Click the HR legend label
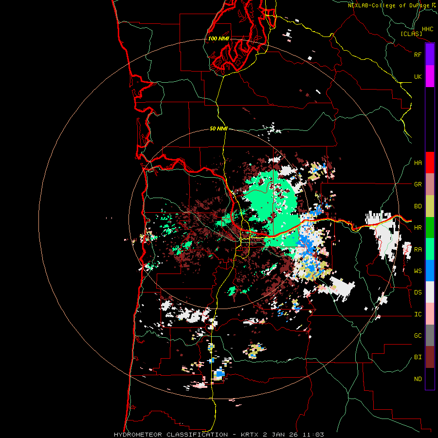 pyautogui.click(x=418, y=228)
